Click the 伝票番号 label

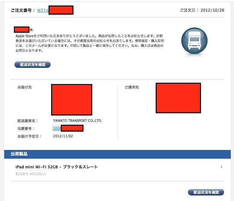26,128
